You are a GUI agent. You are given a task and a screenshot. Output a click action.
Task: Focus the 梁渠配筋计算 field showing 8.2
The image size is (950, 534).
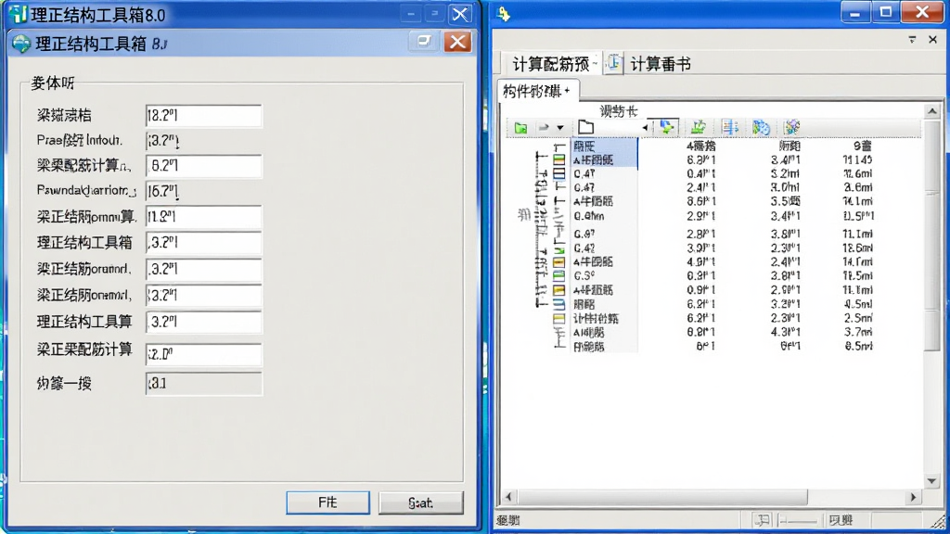[203, 166]
